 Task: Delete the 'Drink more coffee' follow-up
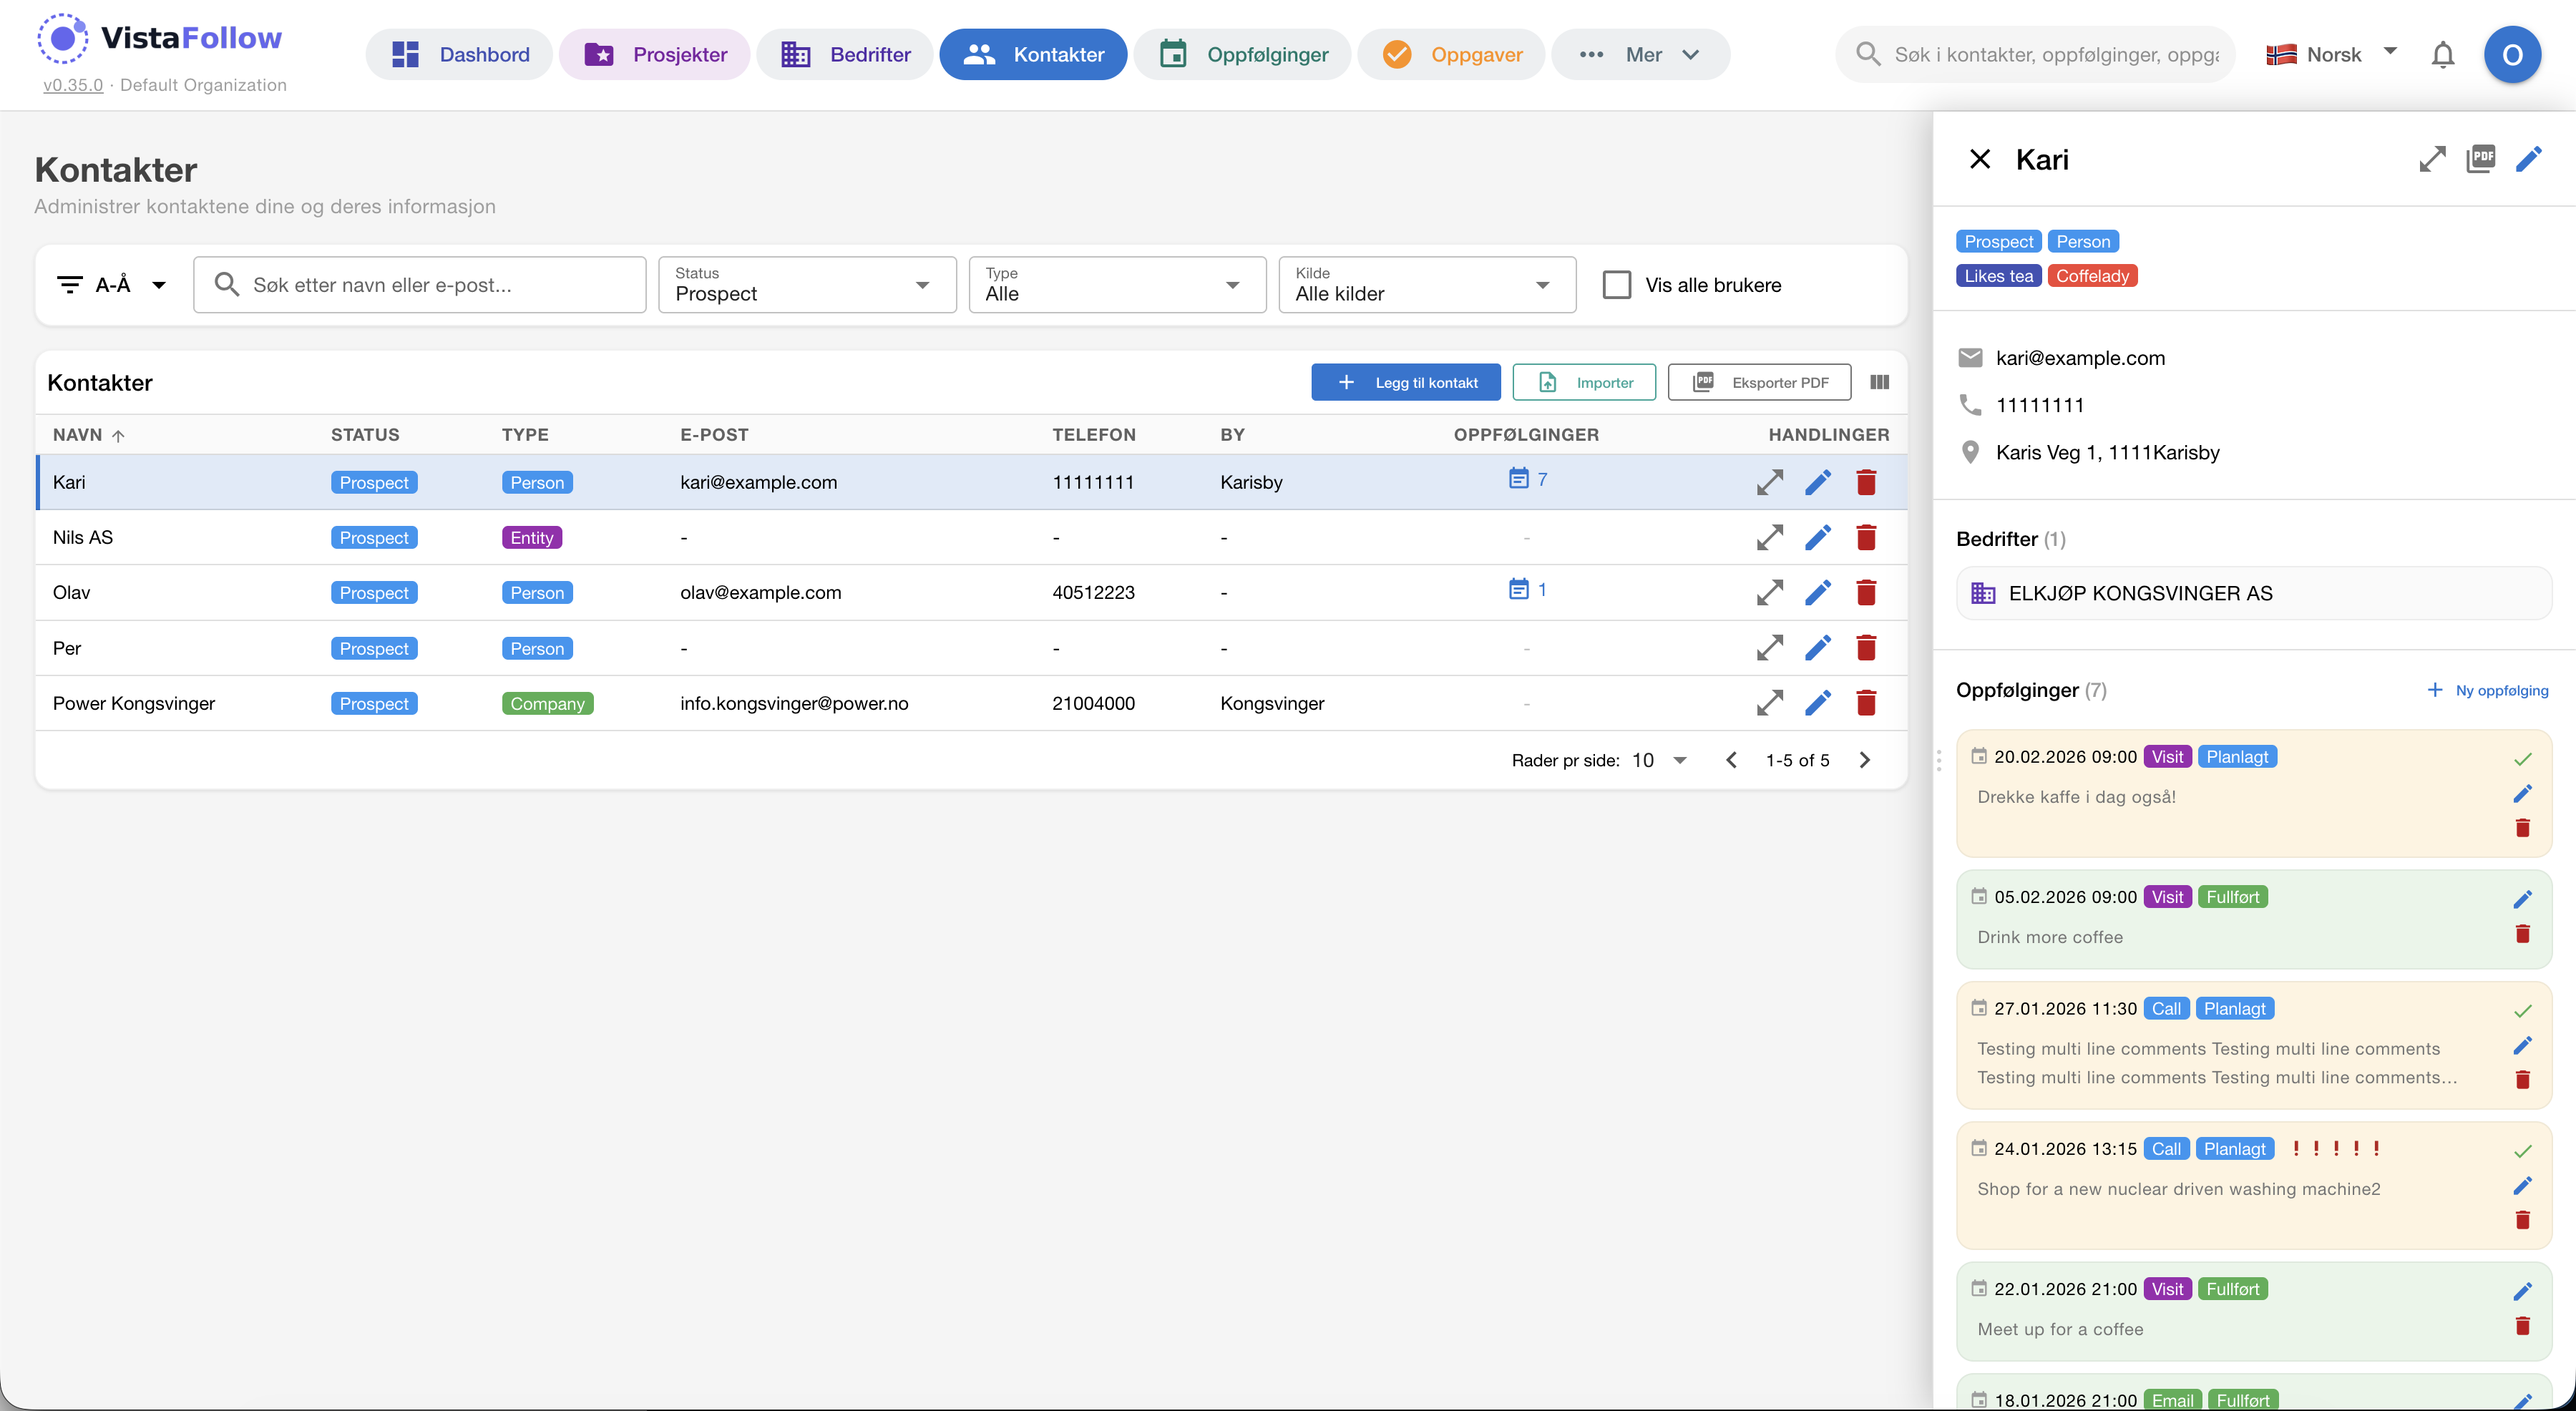2522,934
